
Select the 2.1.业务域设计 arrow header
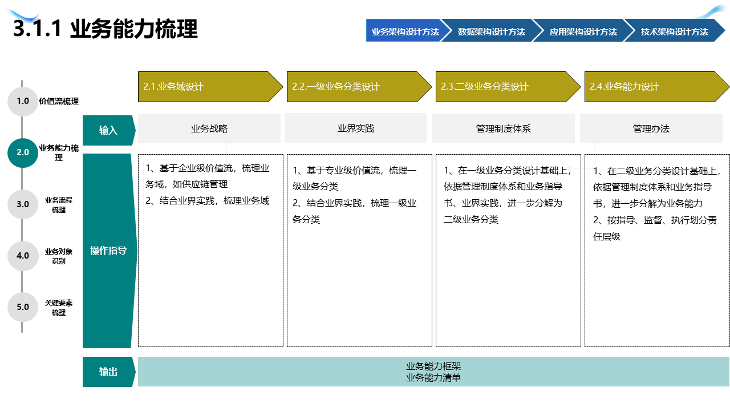[210, 87]
